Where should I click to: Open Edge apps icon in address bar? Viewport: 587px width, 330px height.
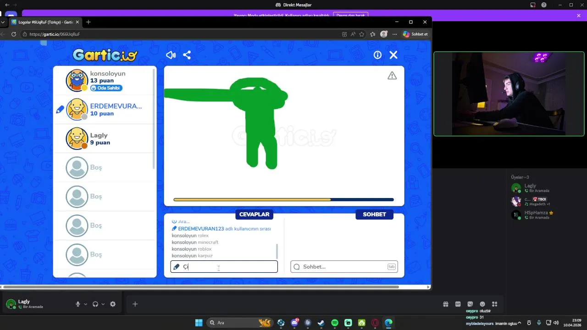pos(344,34)
